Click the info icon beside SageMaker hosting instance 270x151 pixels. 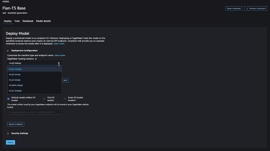click(x=36, y=59)
